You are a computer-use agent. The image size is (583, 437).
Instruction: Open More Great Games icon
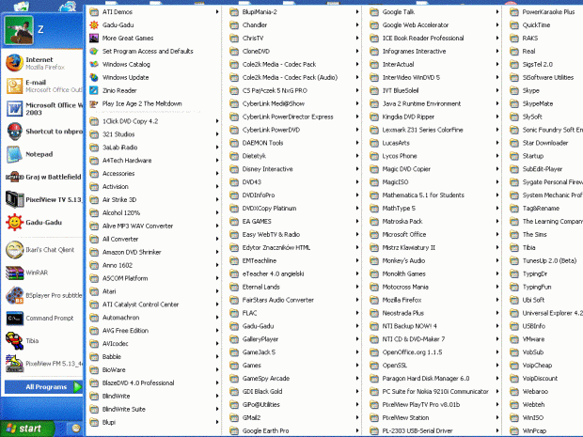pos(94,38)
